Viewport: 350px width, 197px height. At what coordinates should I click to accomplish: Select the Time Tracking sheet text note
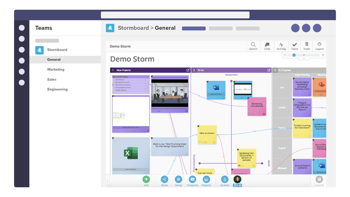point(170,146)
